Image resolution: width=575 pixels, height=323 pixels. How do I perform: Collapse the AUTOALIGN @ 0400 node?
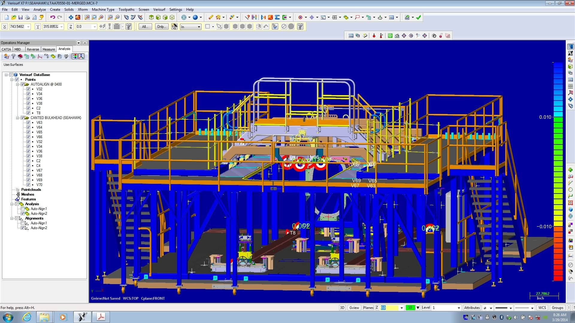point(18,84)
